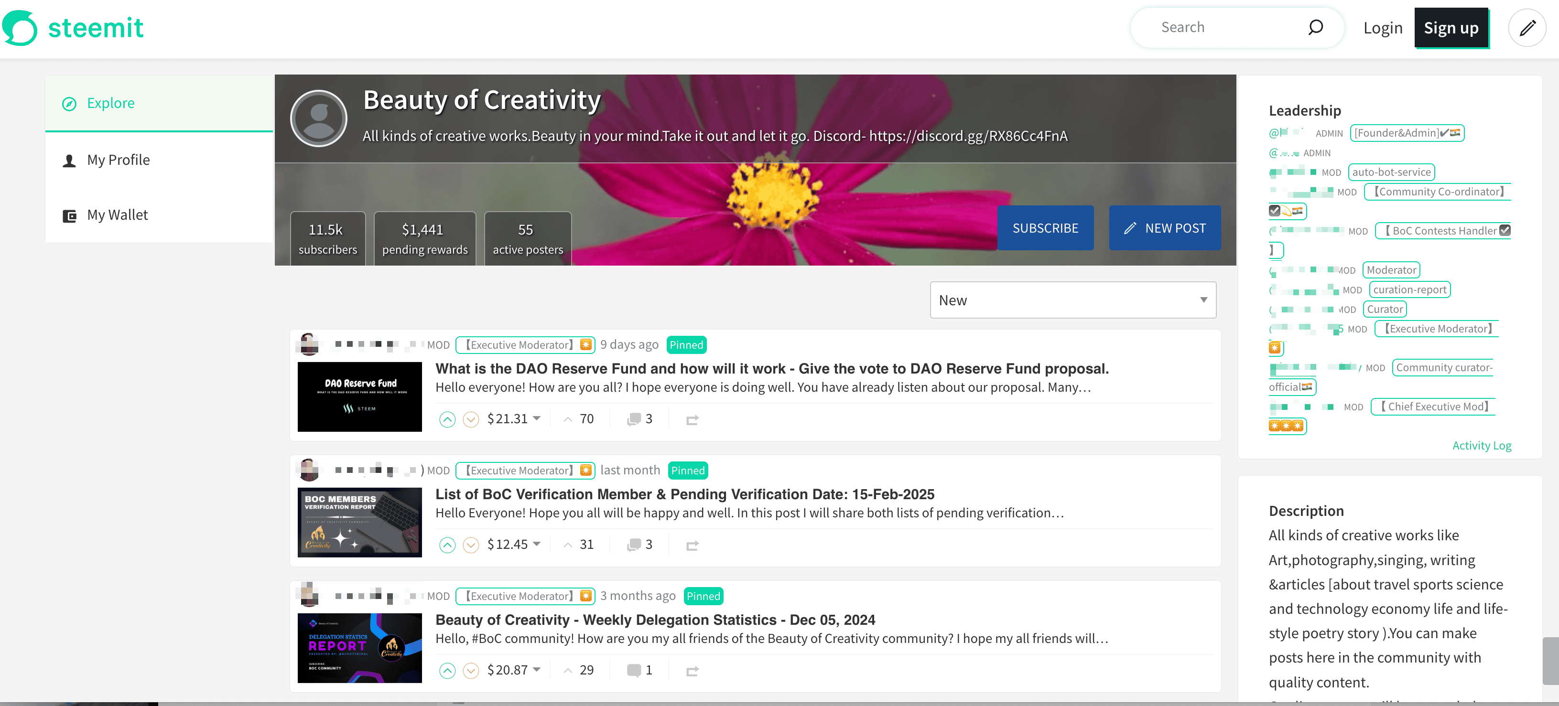The height and width of the screenshot is (706, 1559).
Task: Open the pencil compose icon in header
Action: 1527,28
